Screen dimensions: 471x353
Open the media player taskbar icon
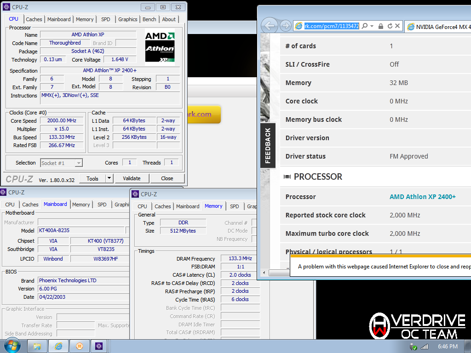pyautogui.click(x=79, y=346)
